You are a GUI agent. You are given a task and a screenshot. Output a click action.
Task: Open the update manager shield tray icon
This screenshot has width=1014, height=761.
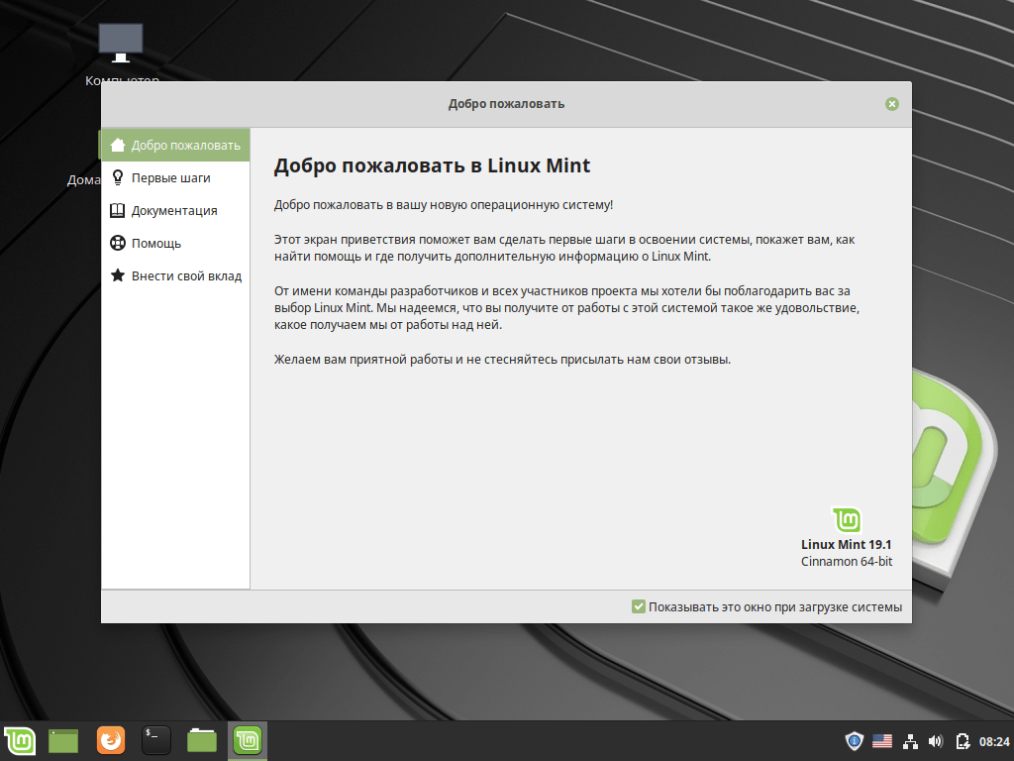[x=855, y=741]
